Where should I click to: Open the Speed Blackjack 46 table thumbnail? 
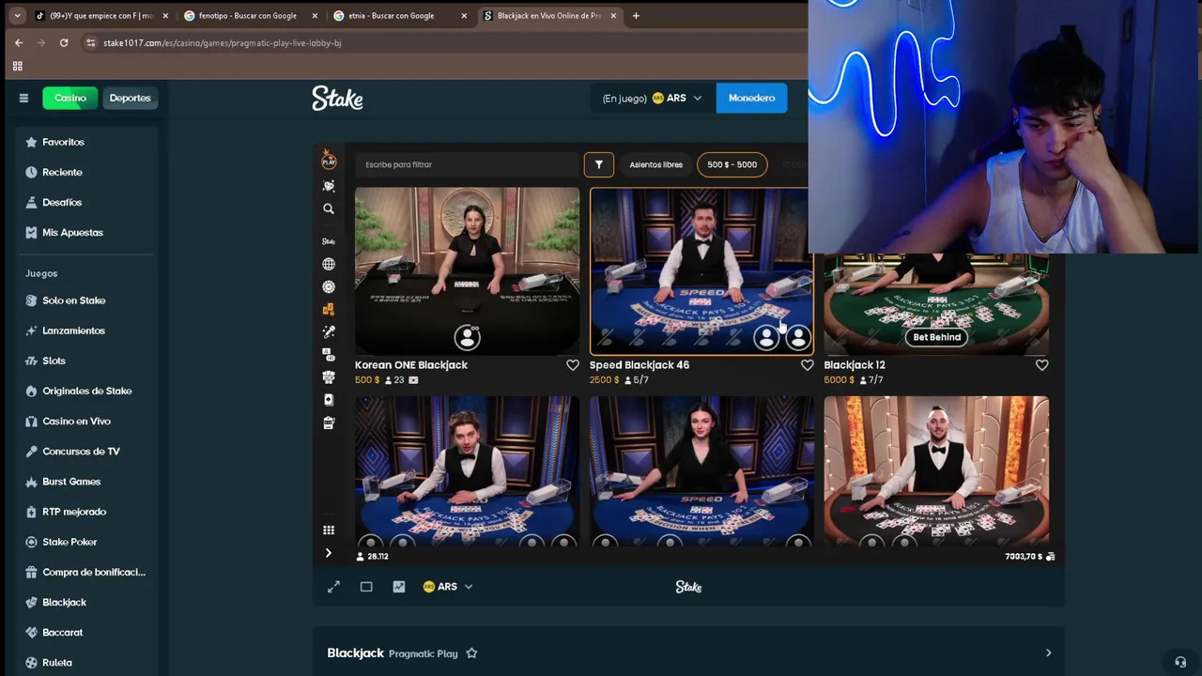700,271
